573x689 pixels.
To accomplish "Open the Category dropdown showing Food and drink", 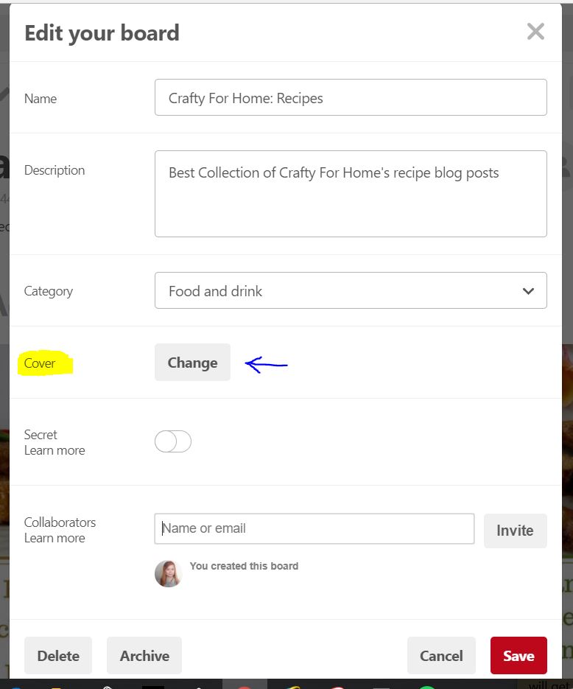I will [x=351, y=290].
